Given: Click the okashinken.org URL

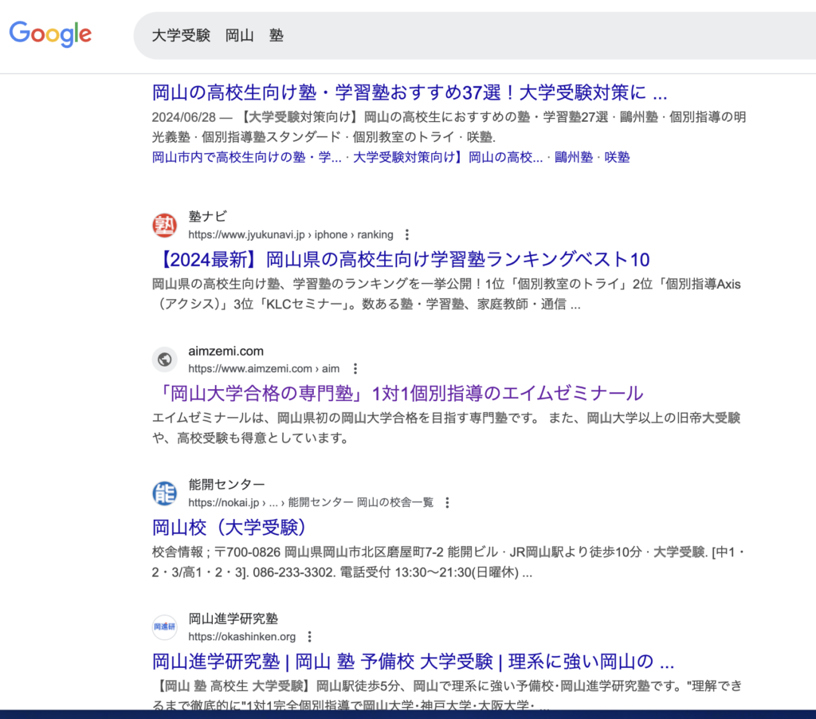Looking at the screenshot, I should click(242, 637).
